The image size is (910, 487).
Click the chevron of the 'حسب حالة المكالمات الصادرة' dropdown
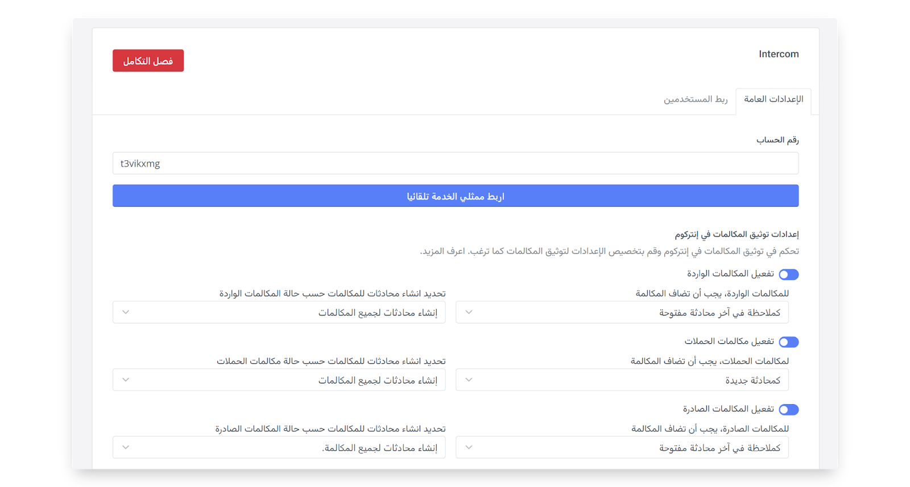click(126, 448)
